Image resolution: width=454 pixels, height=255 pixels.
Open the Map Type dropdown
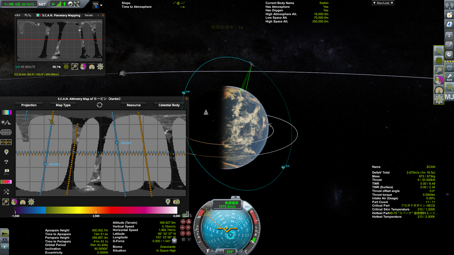(x=63, y=105)
